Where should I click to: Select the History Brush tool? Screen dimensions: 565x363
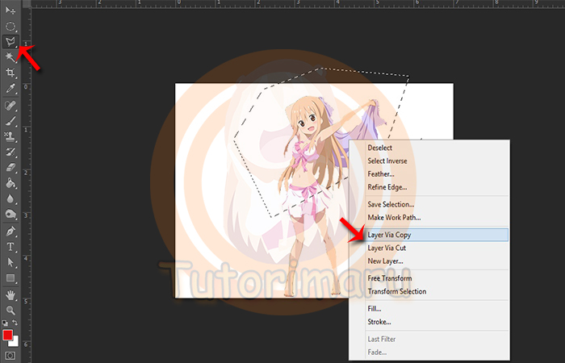point(10,152)
